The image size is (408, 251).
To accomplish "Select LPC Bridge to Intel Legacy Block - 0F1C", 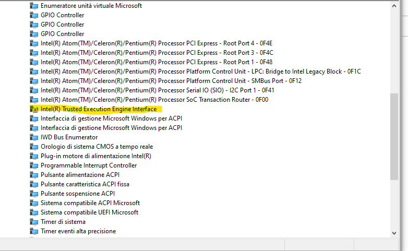I will click(x=200, y=71).
